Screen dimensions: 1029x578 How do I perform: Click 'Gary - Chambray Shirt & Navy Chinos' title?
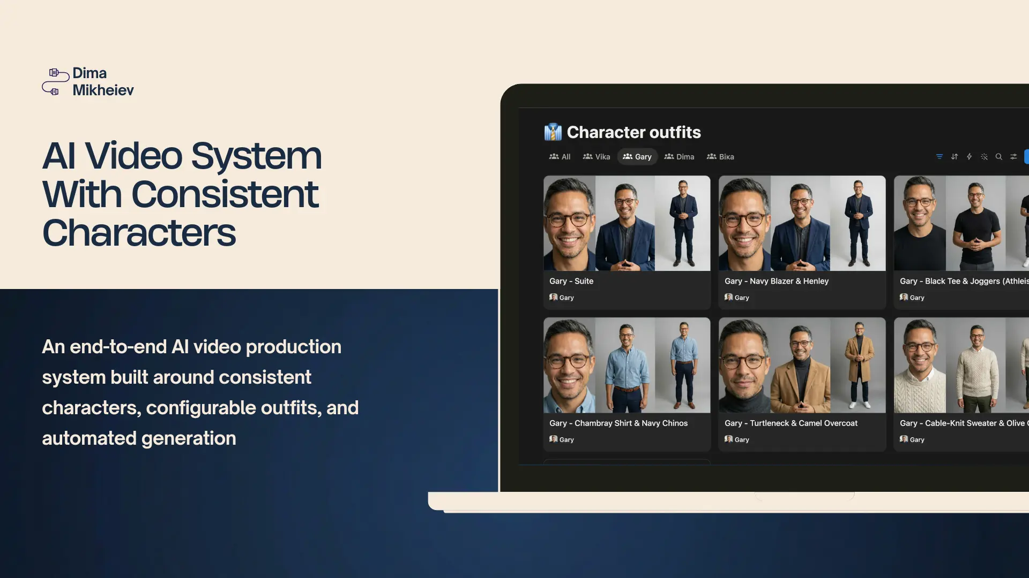tap(618, 423)
